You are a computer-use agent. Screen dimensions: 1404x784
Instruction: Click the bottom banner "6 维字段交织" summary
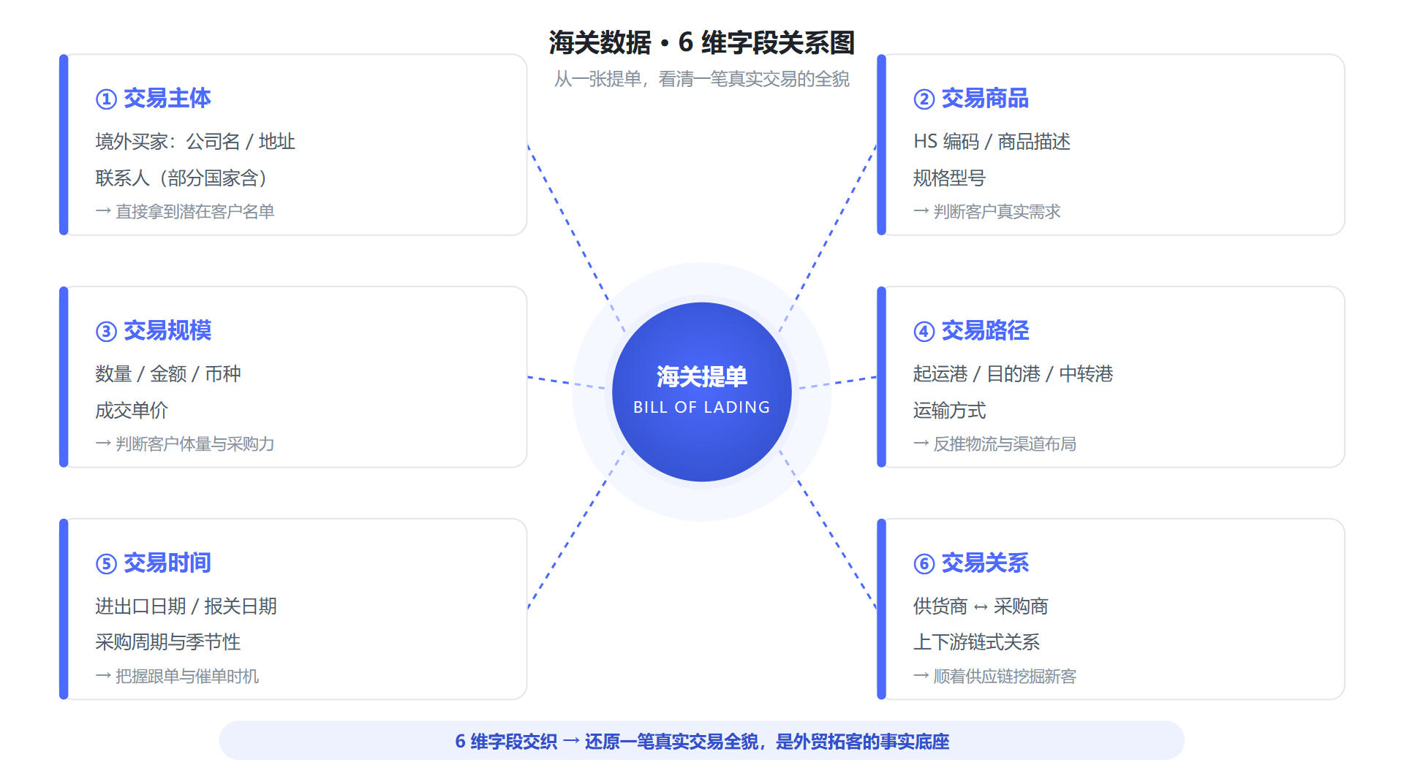[x=702, y=741]
